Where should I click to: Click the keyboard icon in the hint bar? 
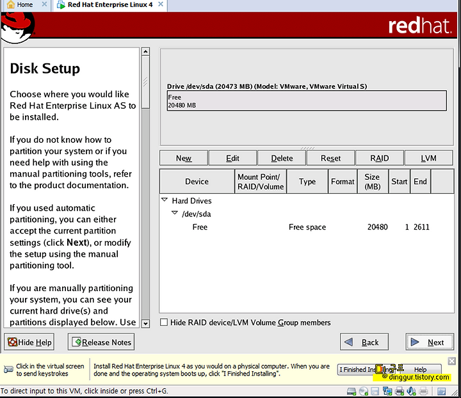coord(8,369)
